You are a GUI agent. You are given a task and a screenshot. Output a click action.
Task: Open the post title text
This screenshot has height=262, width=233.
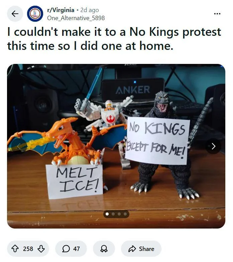114,38
